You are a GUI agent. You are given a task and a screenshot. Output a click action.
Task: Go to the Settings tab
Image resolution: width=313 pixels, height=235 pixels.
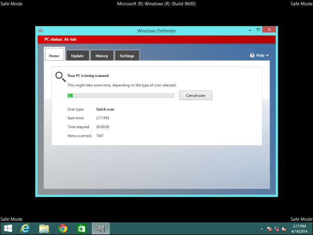click(127, 56)
